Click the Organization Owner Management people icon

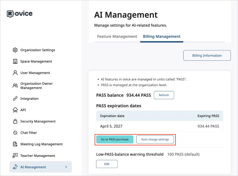pyautogui.click(x=15, y=86)
